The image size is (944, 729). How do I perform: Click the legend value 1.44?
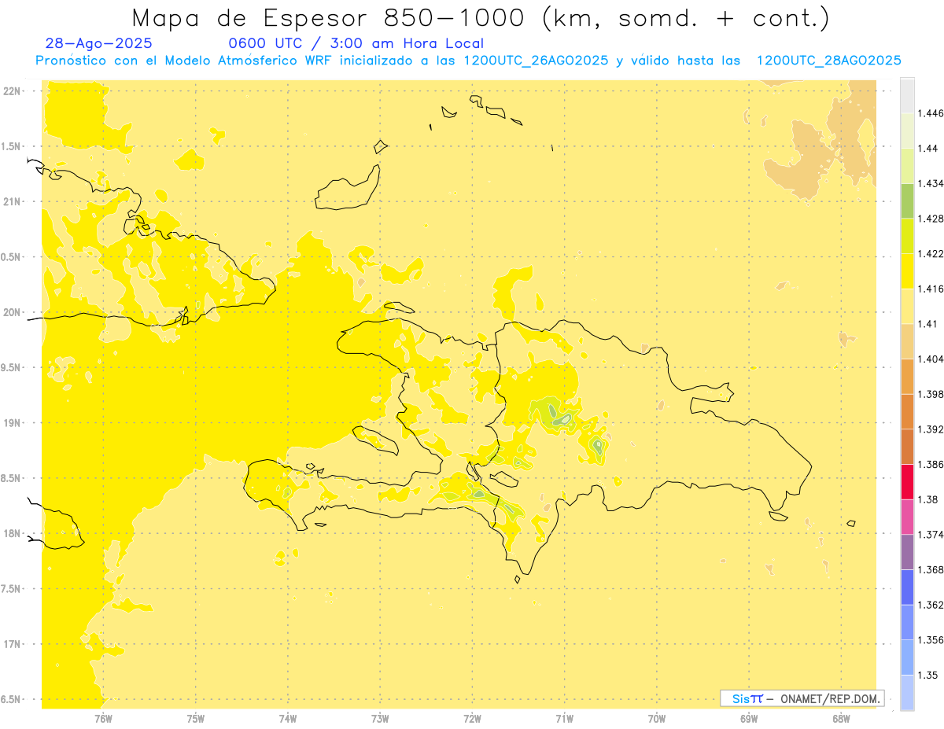[x=927, y=148]
